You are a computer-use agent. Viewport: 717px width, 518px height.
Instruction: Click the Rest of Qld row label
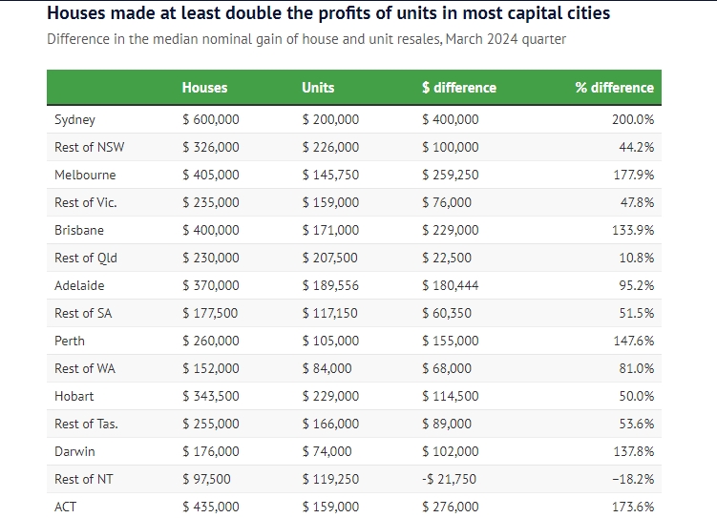pyautogui.click(x=86, y=259)
